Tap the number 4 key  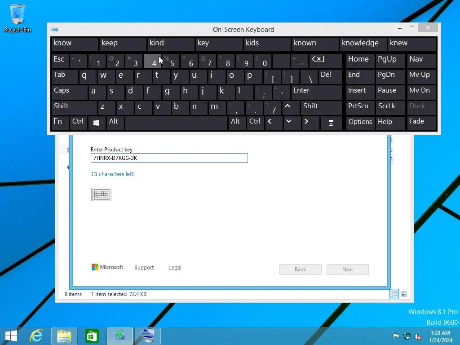[152, 61]
